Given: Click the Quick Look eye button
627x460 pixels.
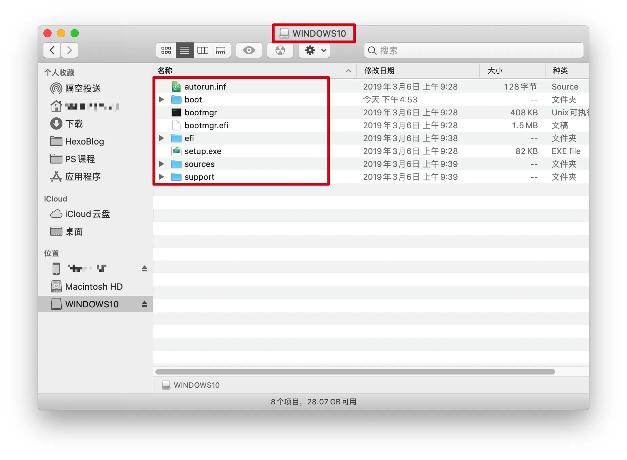Looking at the screenshot, I should [x=249, y=50].
